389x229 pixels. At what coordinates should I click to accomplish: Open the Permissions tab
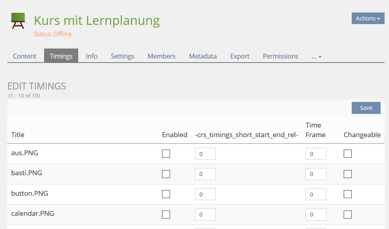coord(280,56)
